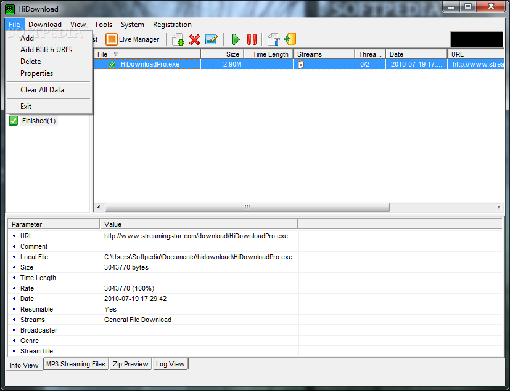The height and width of the screenshot is (391, 510).
Task: Click the Value column header
Action: click(x=199, y=224)
